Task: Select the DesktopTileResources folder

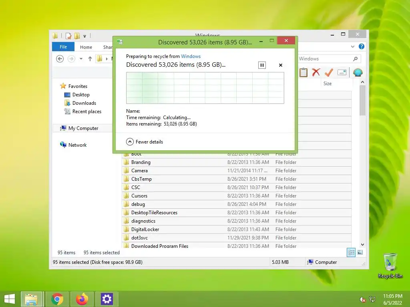Action: pos(236,213)
